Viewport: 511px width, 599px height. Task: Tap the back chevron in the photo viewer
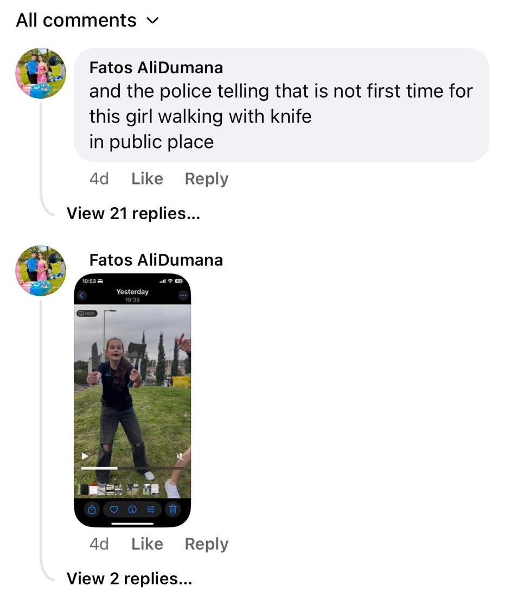tap(82, 296)
